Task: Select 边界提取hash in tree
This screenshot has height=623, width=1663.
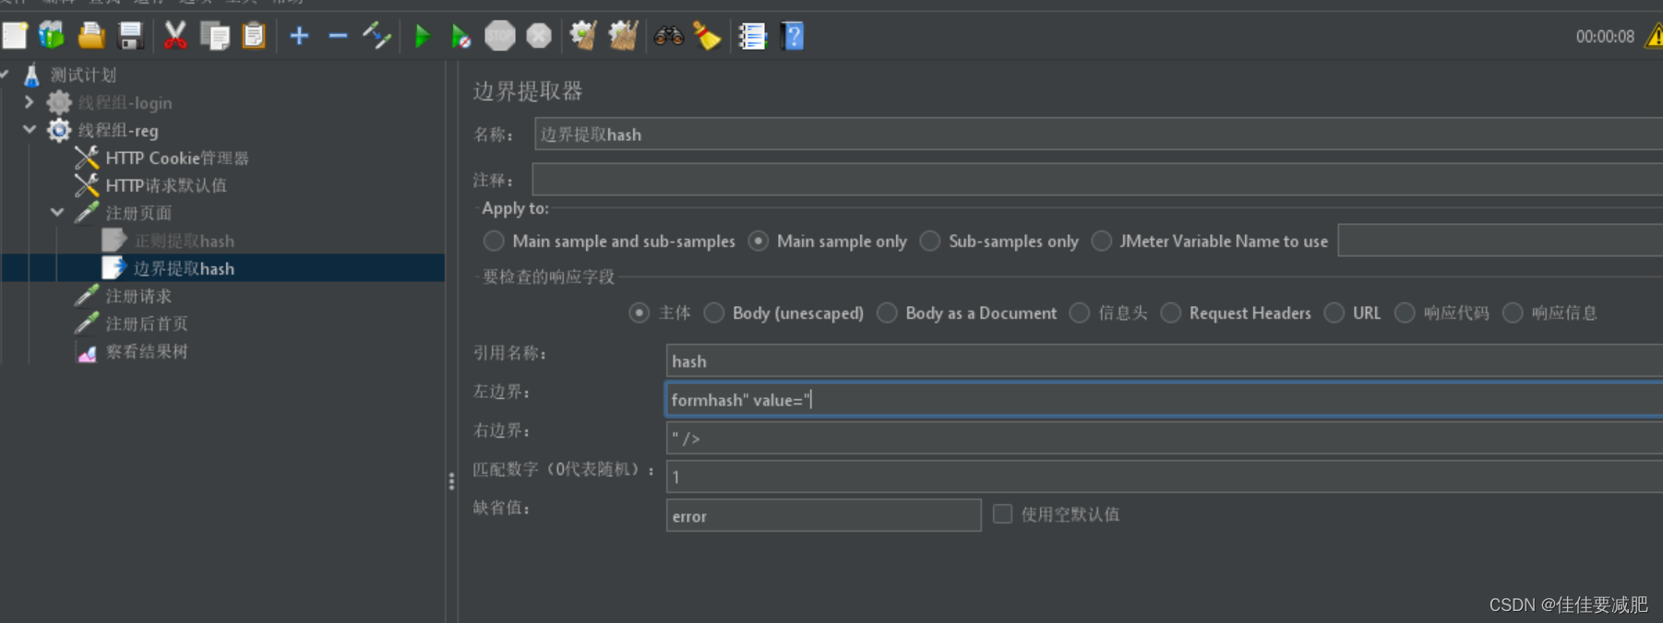Action: click(184, 268)
